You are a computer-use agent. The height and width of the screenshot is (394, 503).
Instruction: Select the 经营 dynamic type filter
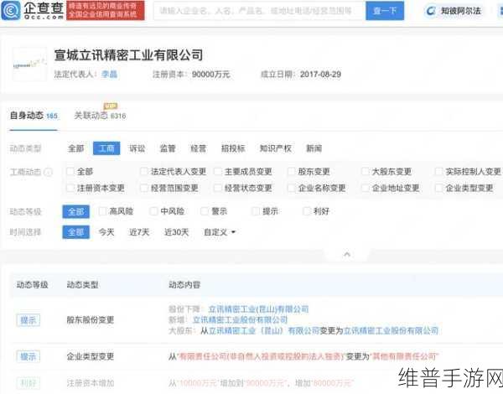[x=199, y=148]
